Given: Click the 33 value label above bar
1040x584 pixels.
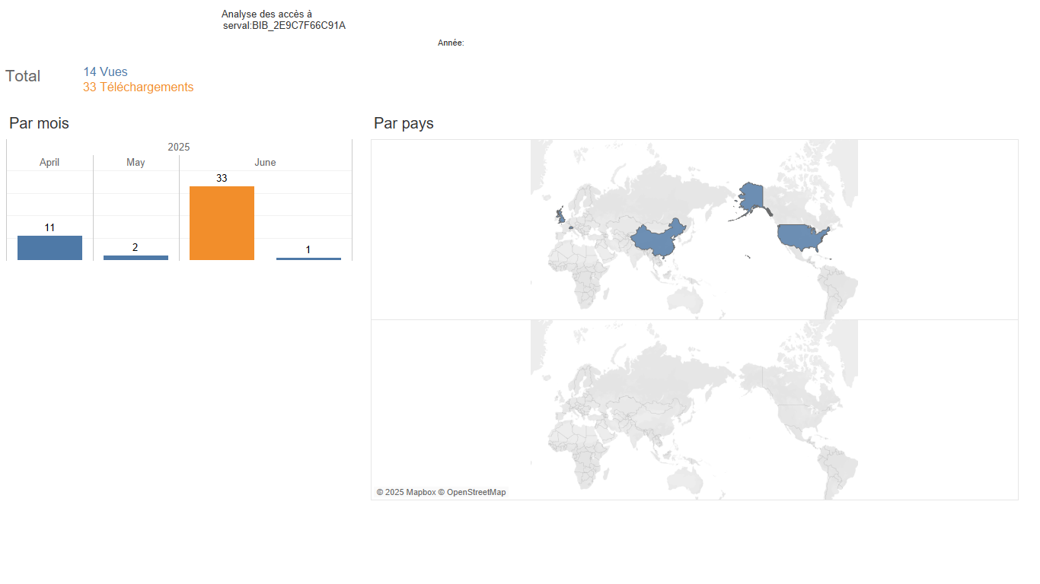Looking at the screenshot, I should coord(222,178).
